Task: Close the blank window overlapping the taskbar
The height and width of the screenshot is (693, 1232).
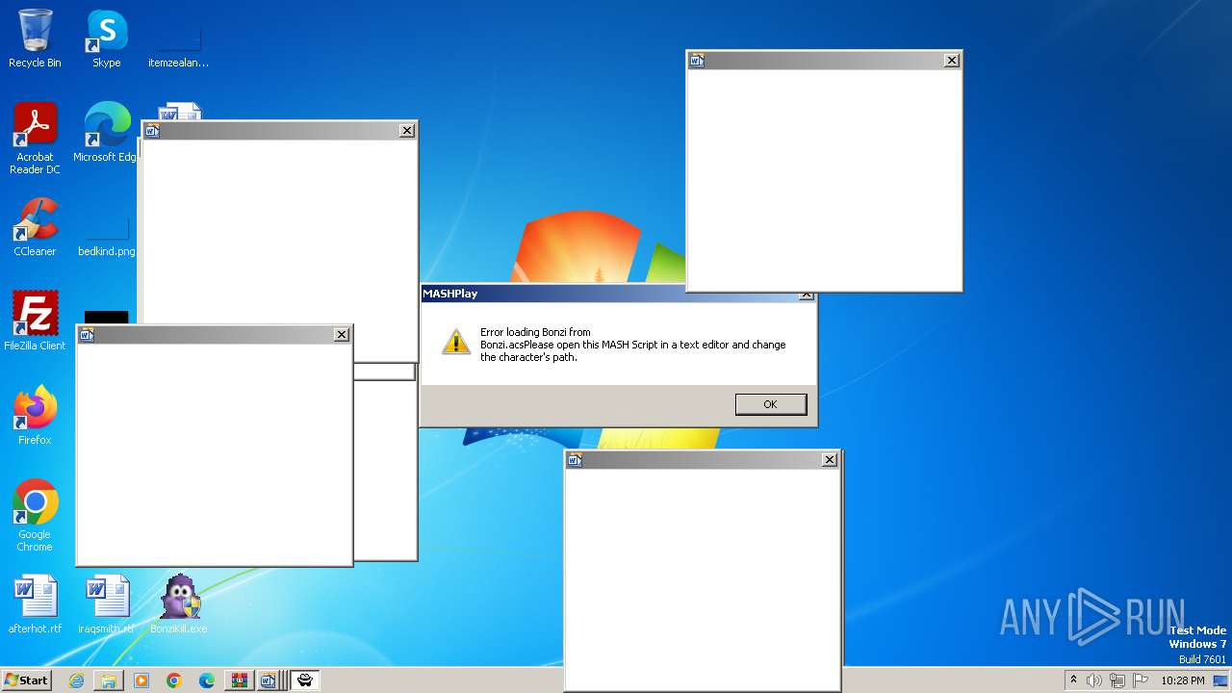Action: [x=830, y=460]
